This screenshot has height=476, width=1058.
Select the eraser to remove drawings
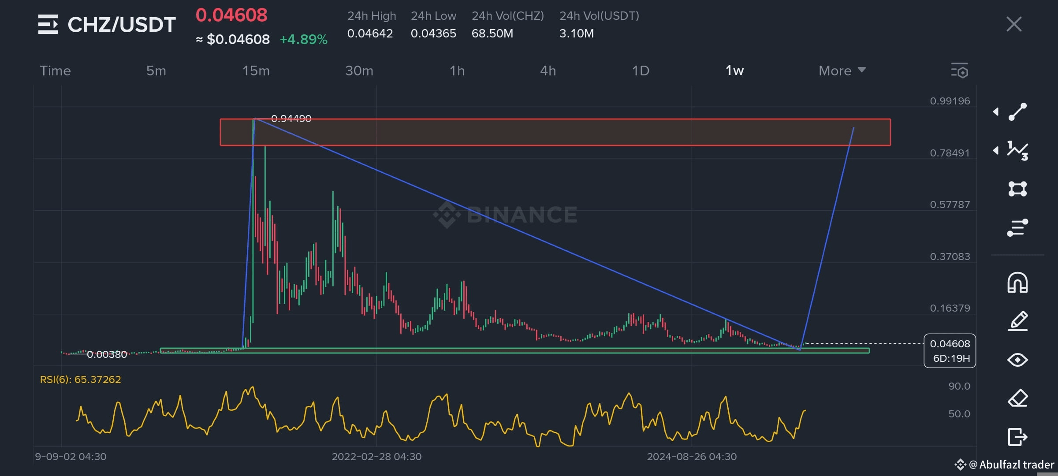pos(1017,398)
